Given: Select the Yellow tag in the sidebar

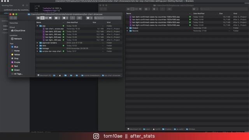Looking at the screenshot, I should point(16,54).
